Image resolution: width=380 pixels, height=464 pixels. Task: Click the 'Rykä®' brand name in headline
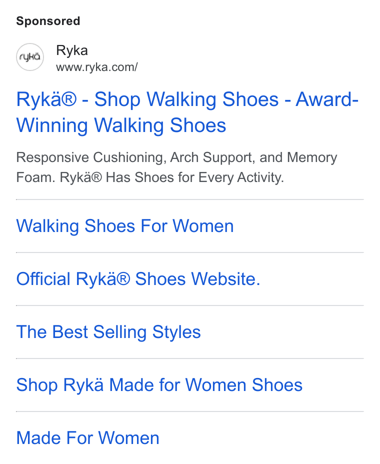coord(46,99)
